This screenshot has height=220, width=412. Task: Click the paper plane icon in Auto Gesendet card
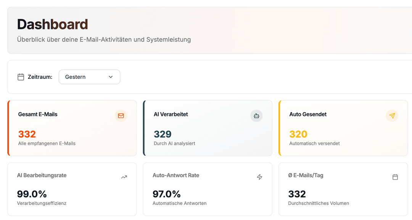[x=392, y=116]
